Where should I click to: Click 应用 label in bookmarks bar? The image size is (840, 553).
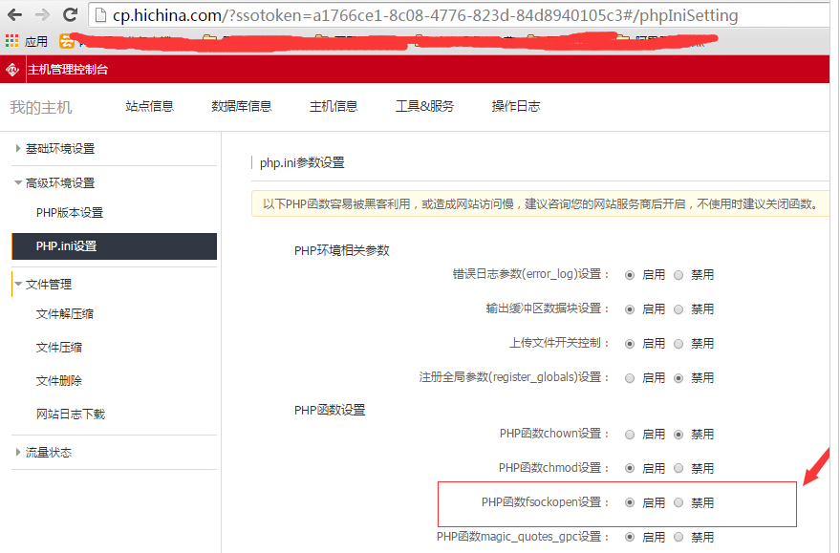(36, 41)
